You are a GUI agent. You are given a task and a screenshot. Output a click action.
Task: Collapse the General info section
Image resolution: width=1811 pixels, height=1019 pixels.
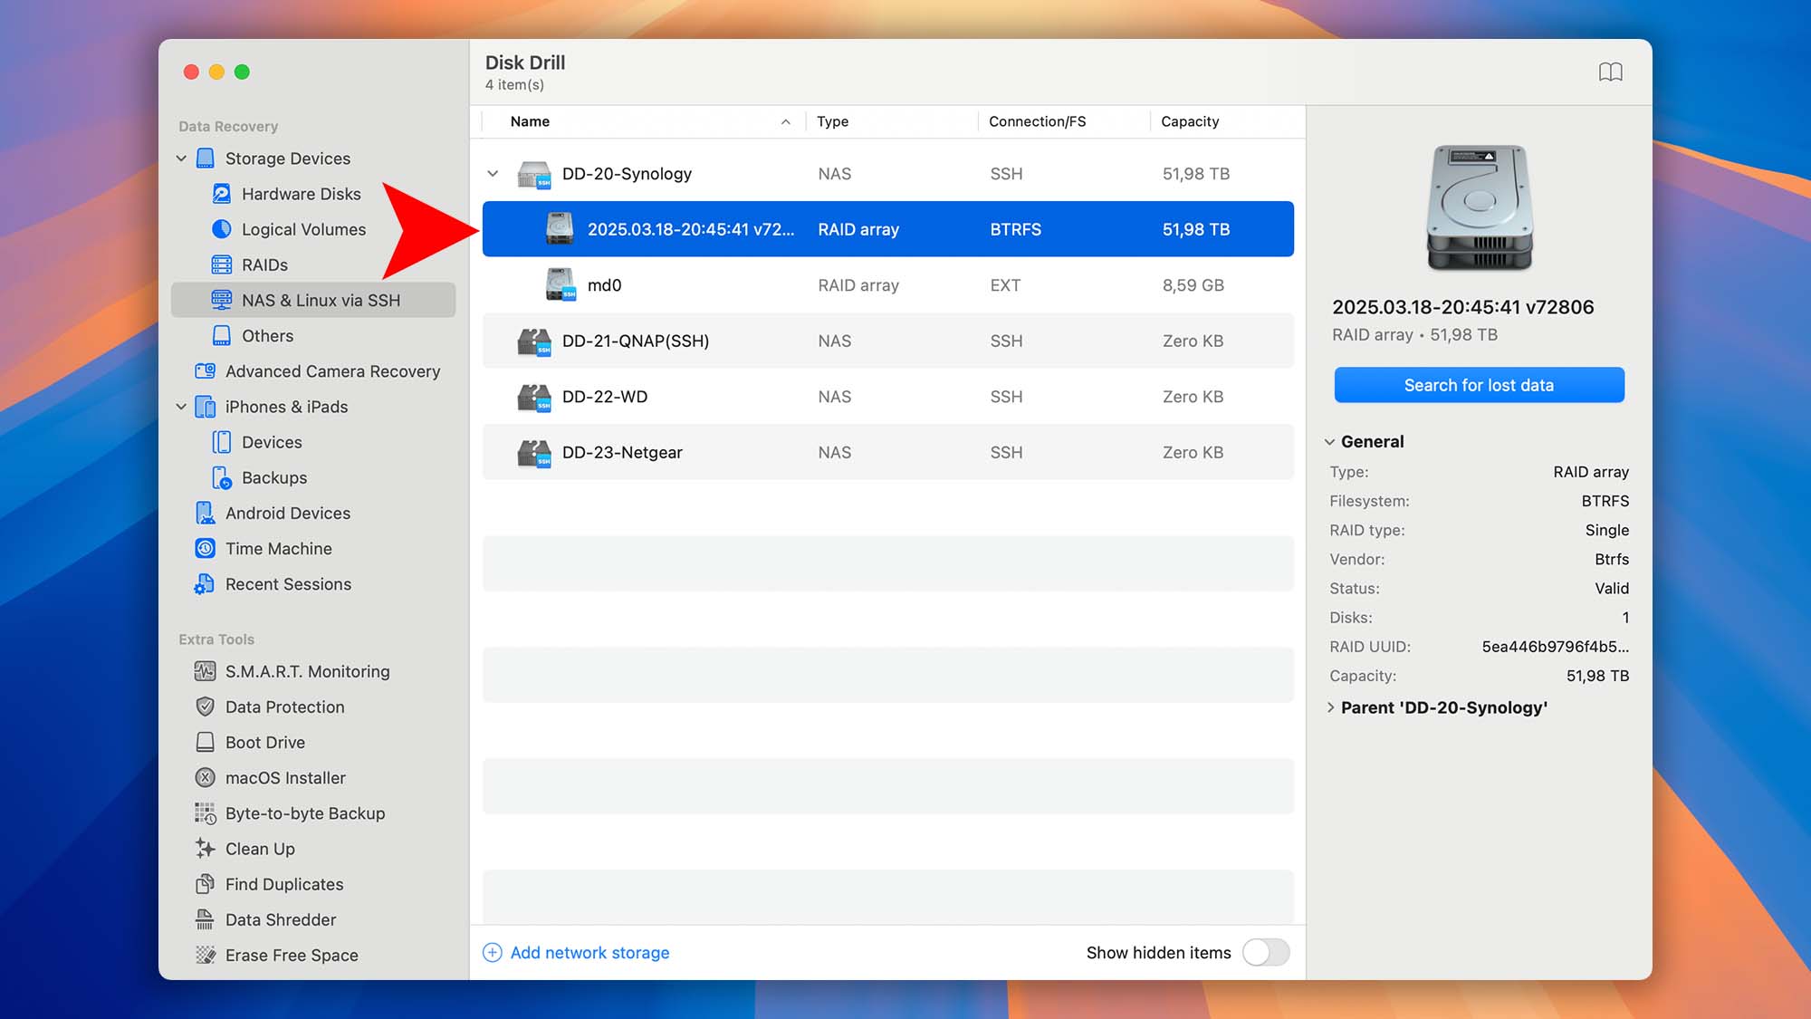pos(1329,442)
